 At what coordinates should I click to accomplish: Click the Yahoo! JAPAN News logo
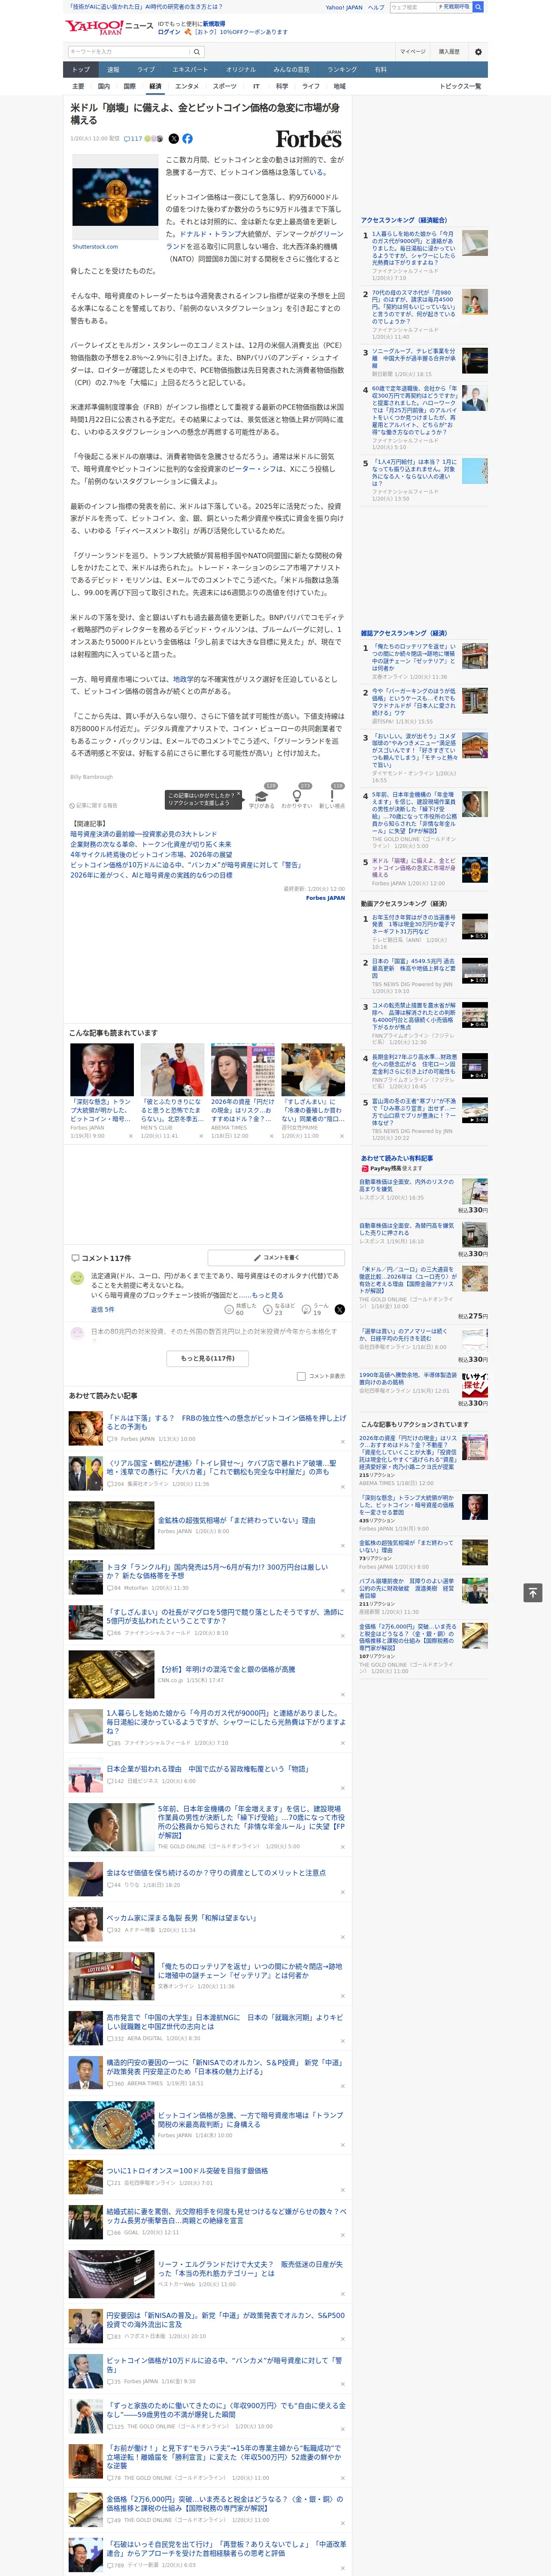click(109, 27)
